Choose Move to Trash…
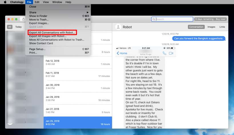Image resolution: width=234 pixels, height=135 pixels. 58,20
